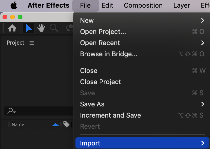Select the Zoom magnifier tool

[54, 28]
